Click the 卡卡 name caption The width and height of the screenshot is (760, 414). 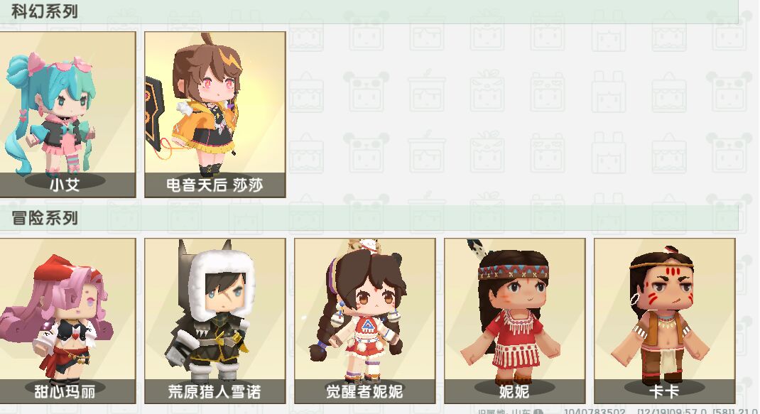(x=664, y=391)
